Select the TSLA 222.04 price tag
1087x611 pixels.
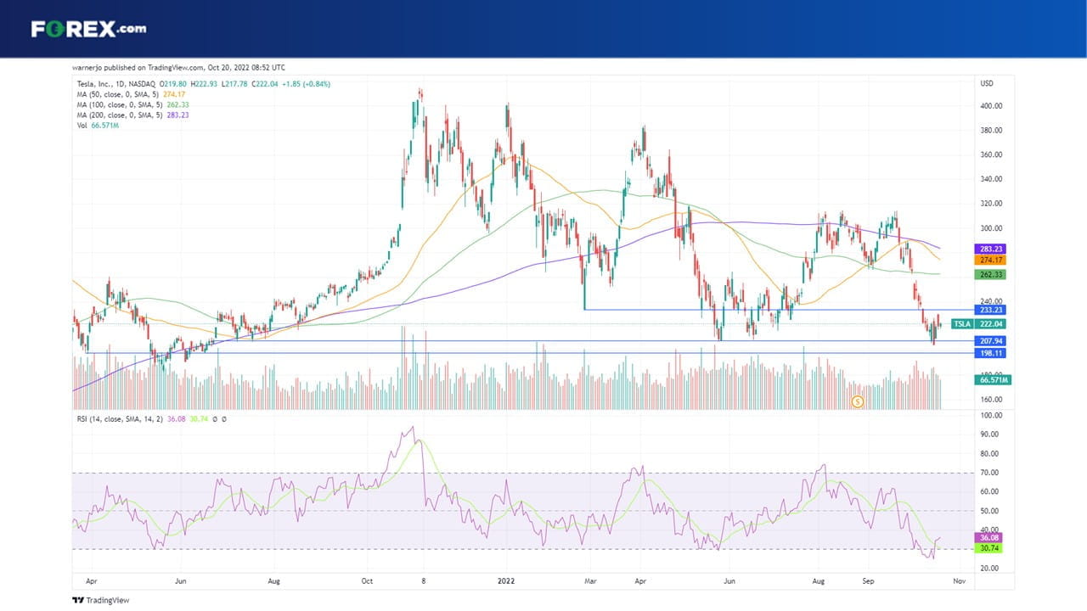pos(977,324)
